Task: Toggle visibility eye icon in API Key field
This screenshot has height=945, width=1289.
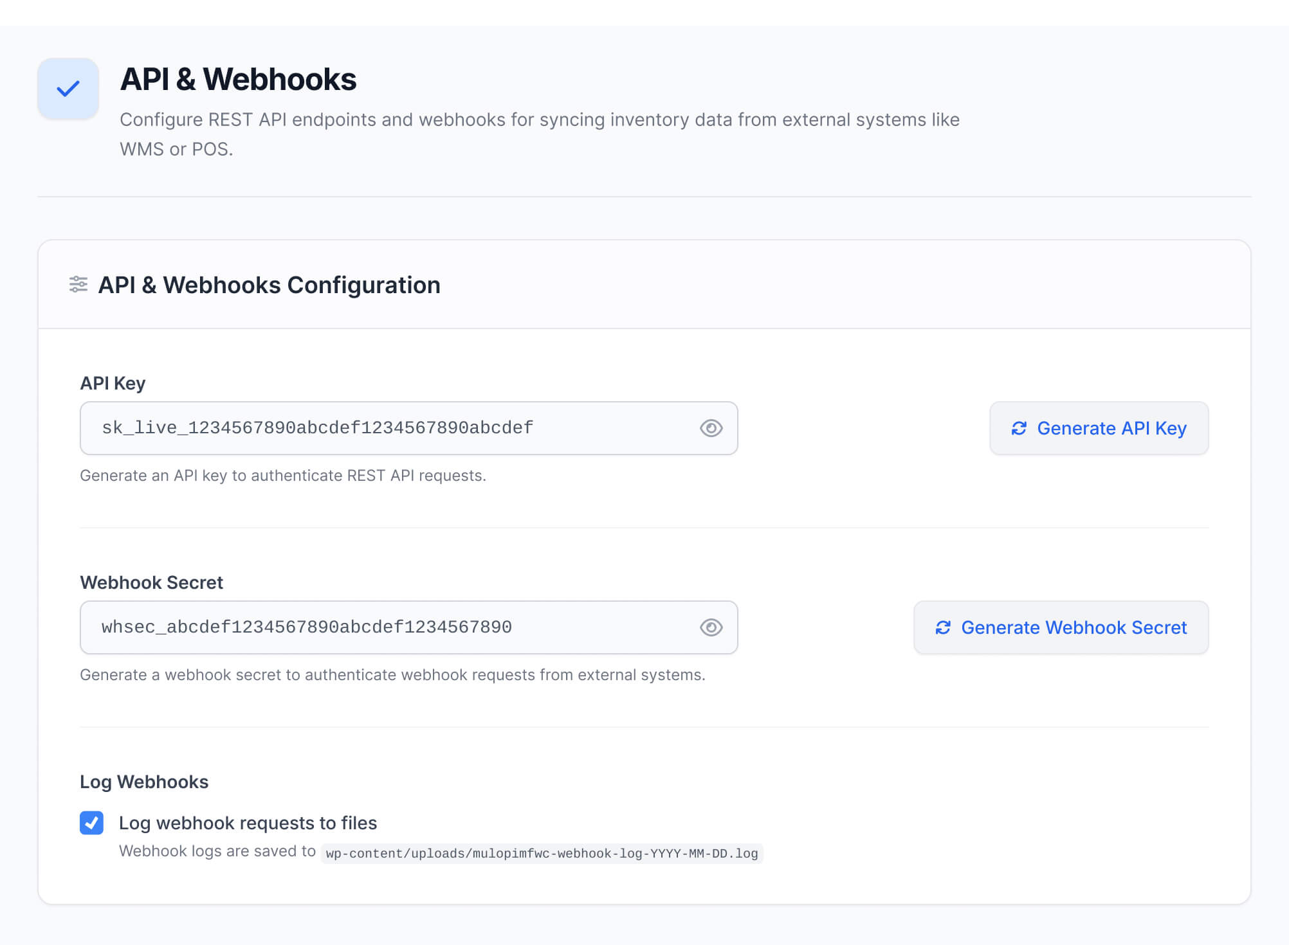Action: (711, 428)
